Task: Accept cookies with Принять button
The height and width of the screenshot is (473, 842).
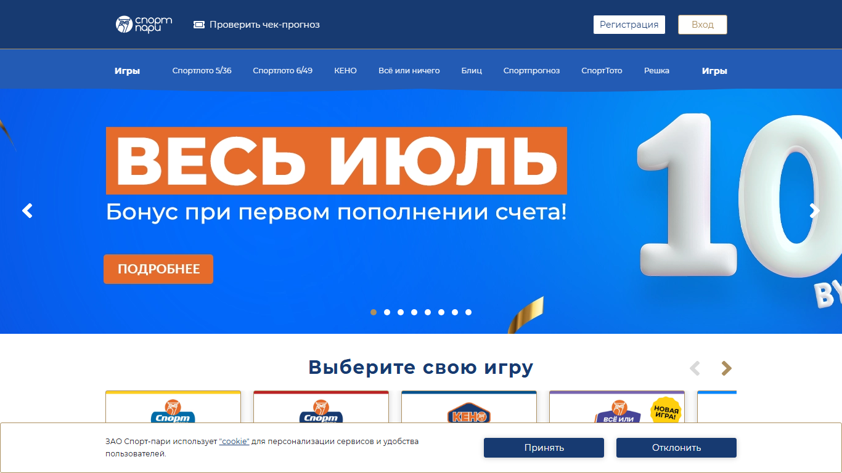Action: tap(544, 448)
